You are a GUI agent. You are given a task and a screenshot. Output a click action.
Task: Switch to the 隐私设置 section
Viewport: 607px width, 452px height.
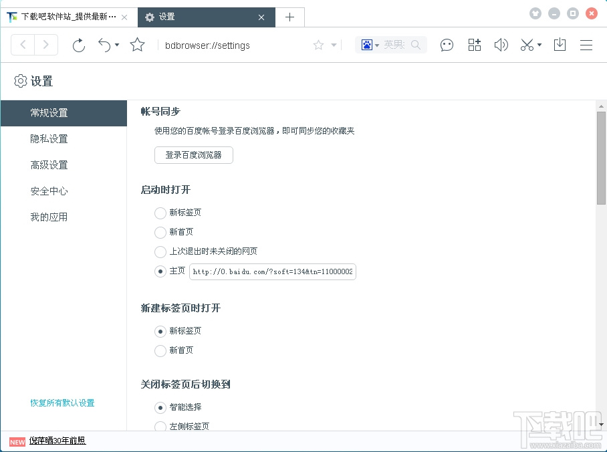click(48, 138)
